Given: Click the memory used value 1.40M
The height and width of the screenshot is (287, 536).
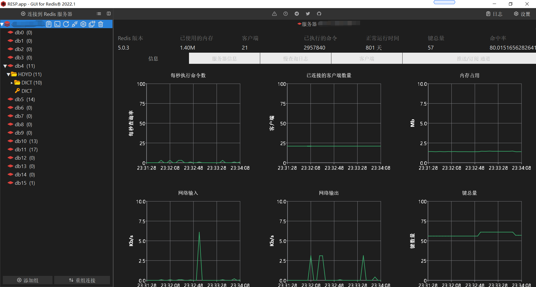Looking at the screenshot, I should (187, 48).
